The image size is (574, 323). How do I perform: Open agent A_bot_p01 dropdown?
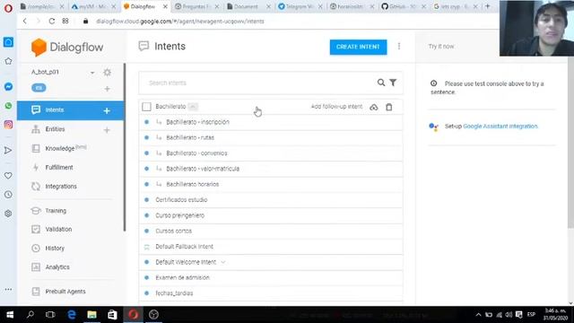pyautogui.click(x=92, y=73)
